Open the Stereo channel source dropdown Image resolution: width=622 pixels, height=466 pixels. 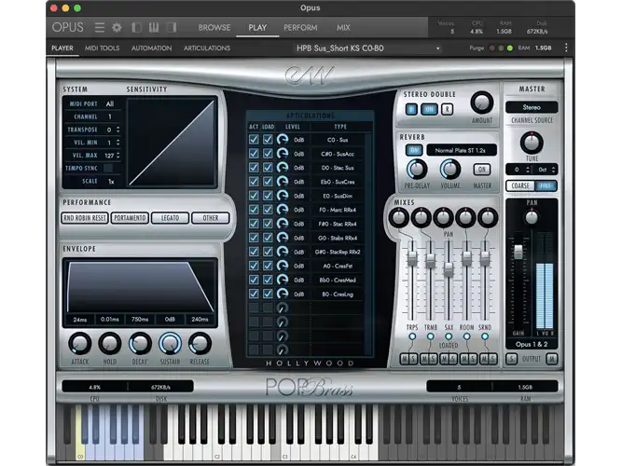(x=532, y=107)
